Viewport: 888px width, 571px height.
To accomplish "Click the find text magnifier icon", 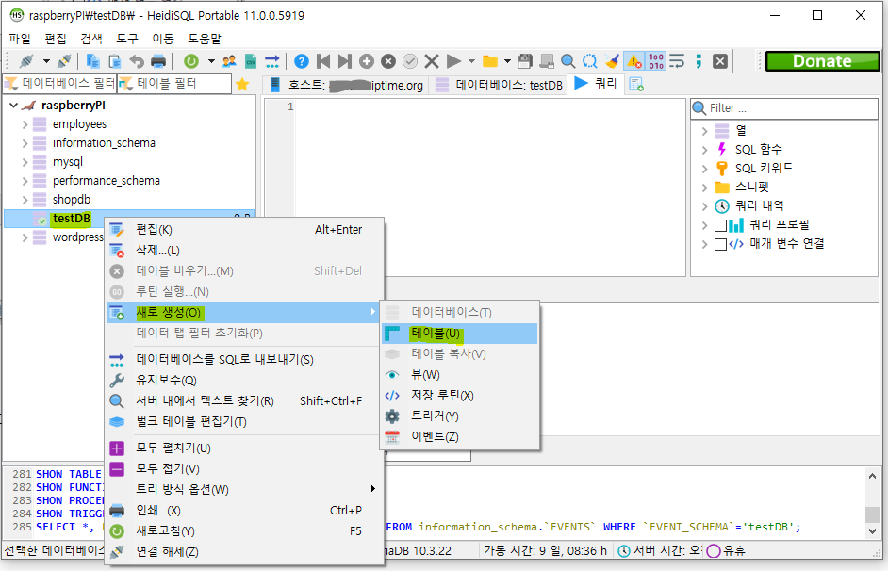I will [568, 61].
